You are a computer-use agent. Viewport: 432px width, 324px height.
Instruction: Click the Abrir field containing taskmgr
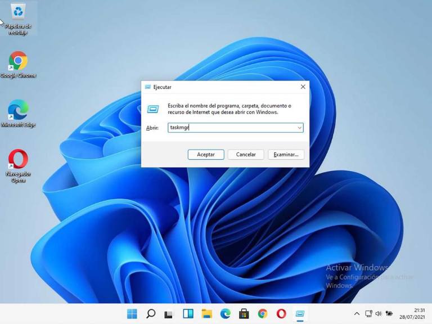click(236, 128)
